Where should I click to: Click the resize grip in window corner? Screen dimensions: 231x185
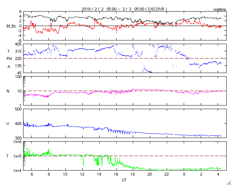click(229, 183)
